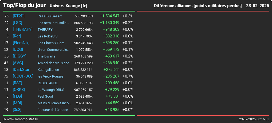272x123 pixels.
Task: Open Les RoDeUrS alliance entry
Action: pyautogui.click(x=48, y=36)
